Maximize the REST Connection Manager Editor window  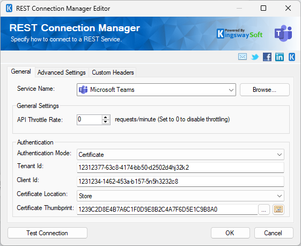pos(263,8)
